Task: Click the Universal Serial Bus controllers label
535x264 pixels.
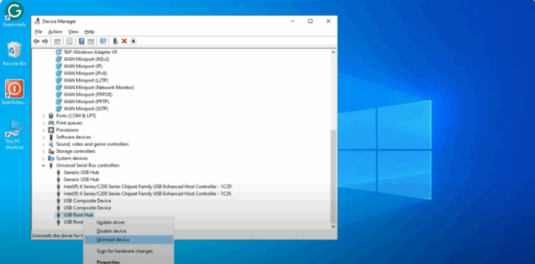Action: click(x=88, y=165)
